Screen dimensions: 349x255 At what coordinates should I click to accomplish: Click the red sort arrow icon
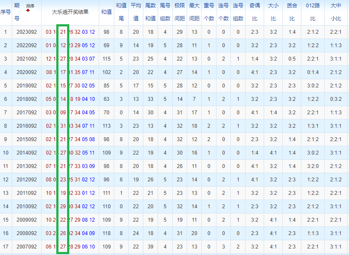tap(28, 10)
